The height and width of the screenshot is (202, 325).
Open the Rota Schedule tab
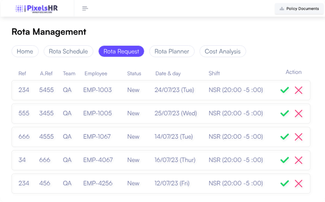click(x=68, y=51)
